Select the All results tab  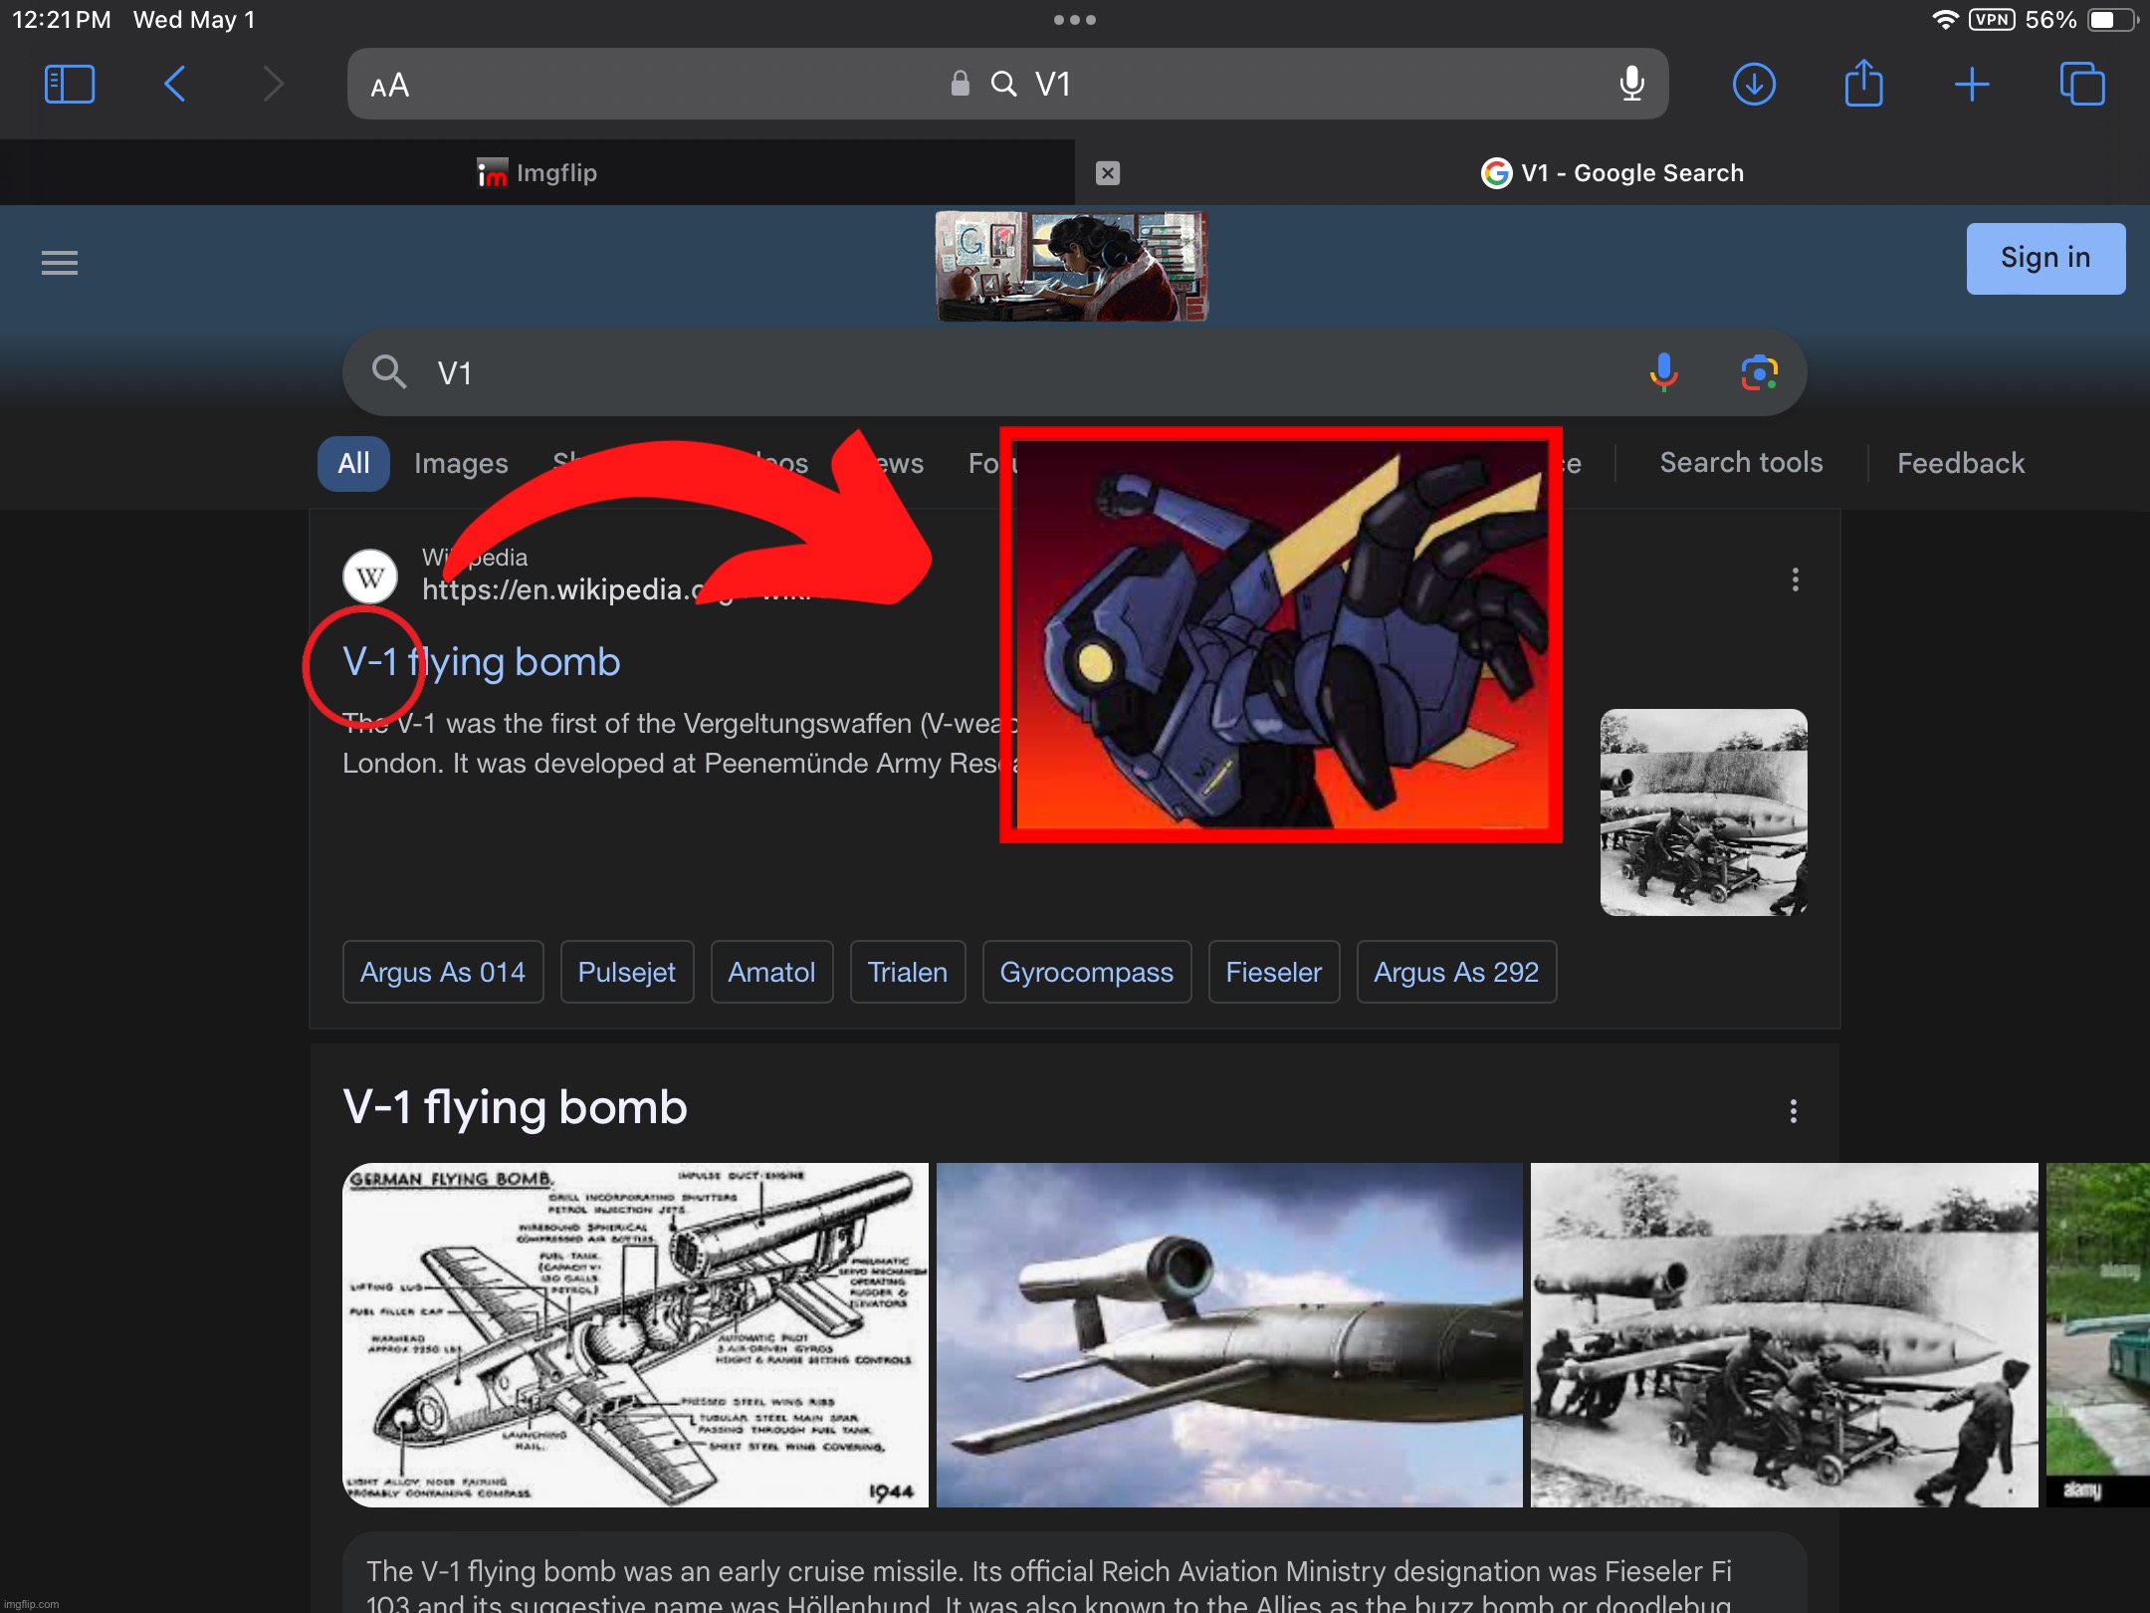[x=353, y=463]
